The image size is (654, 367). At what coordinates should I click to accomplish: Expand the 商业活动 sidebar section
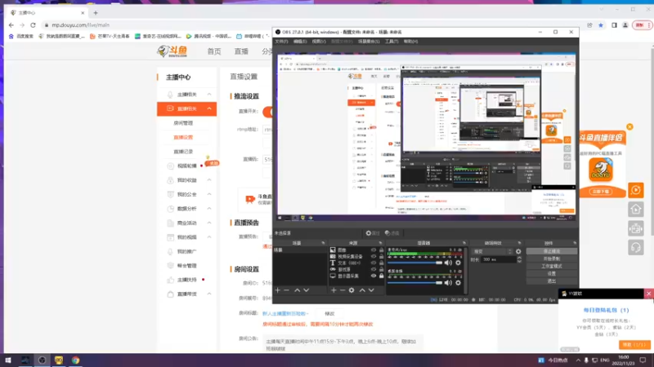pyautogui.click(x=209, y=223)
